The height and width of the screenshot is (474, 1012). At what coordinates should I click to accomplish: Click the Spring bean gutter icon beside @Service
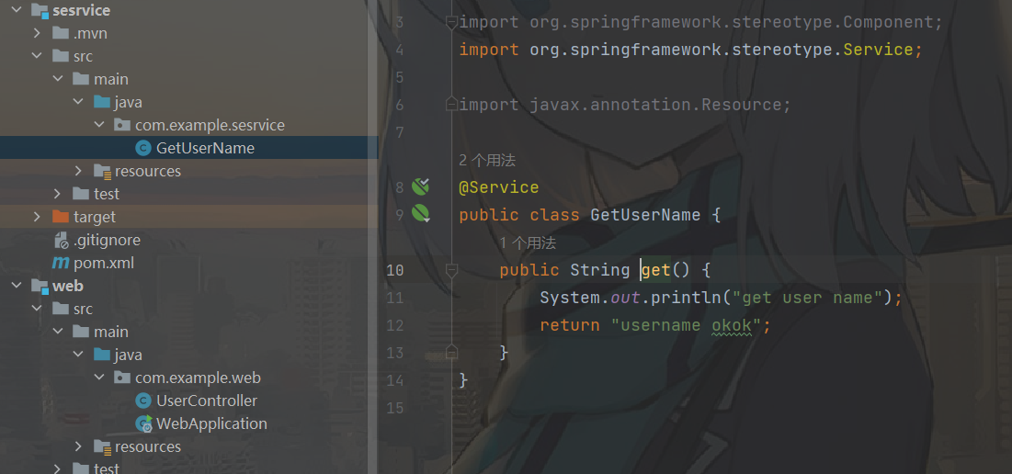pyautogui.click(x=421, y=187)
